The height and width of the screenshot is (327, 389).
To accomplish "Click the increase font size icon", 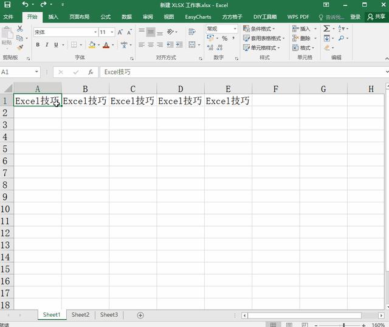I will click(x=120, y=32).
